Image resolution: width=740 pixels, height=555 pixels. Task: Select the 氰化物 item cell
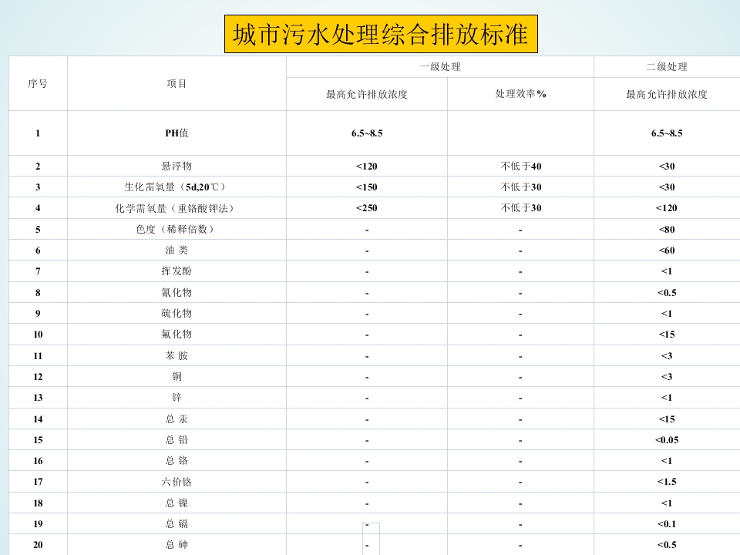tap(177, 292)
